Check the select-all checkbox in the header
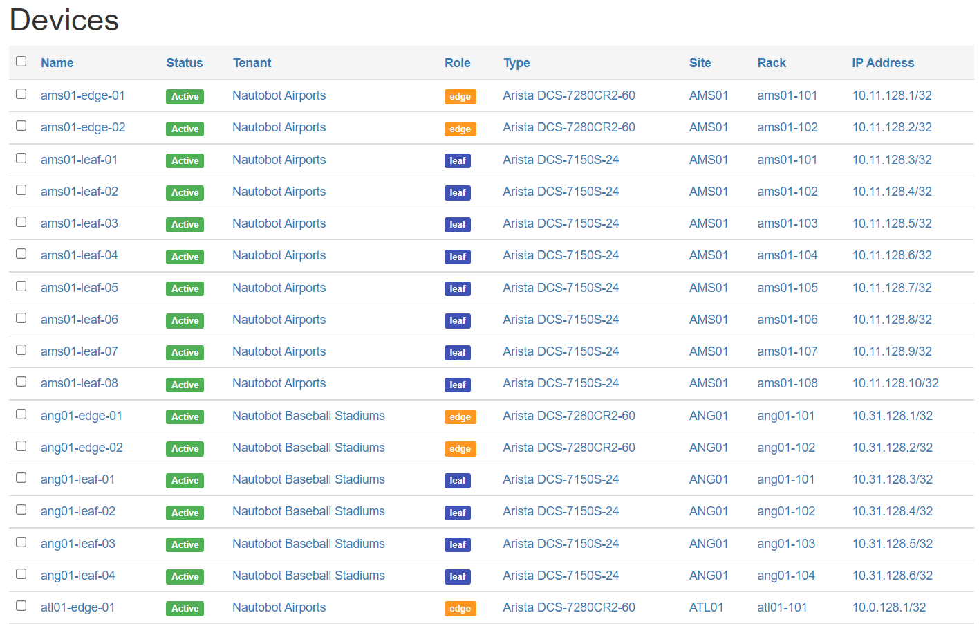 pos(21,62)
